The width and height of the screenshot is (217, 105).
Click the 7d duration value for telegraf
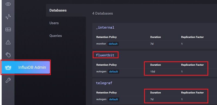pyautogui.click(x=152, y=99)
